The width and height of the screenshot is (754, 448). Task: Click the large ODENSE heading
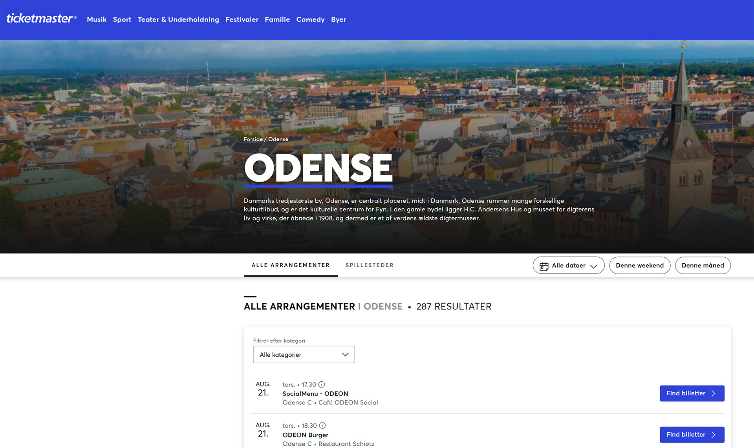(x=318, y=168)
